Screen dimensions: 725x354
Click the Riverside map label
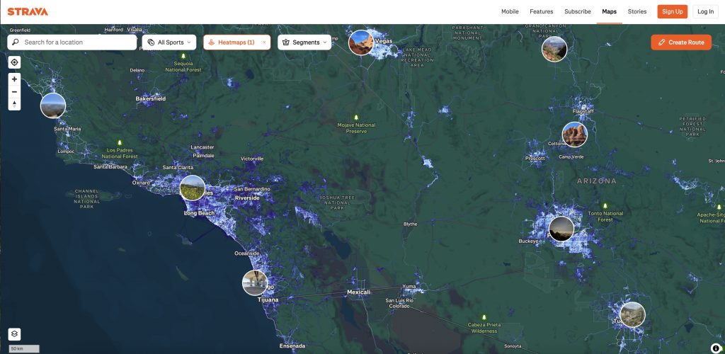click(x=247, y=198)
